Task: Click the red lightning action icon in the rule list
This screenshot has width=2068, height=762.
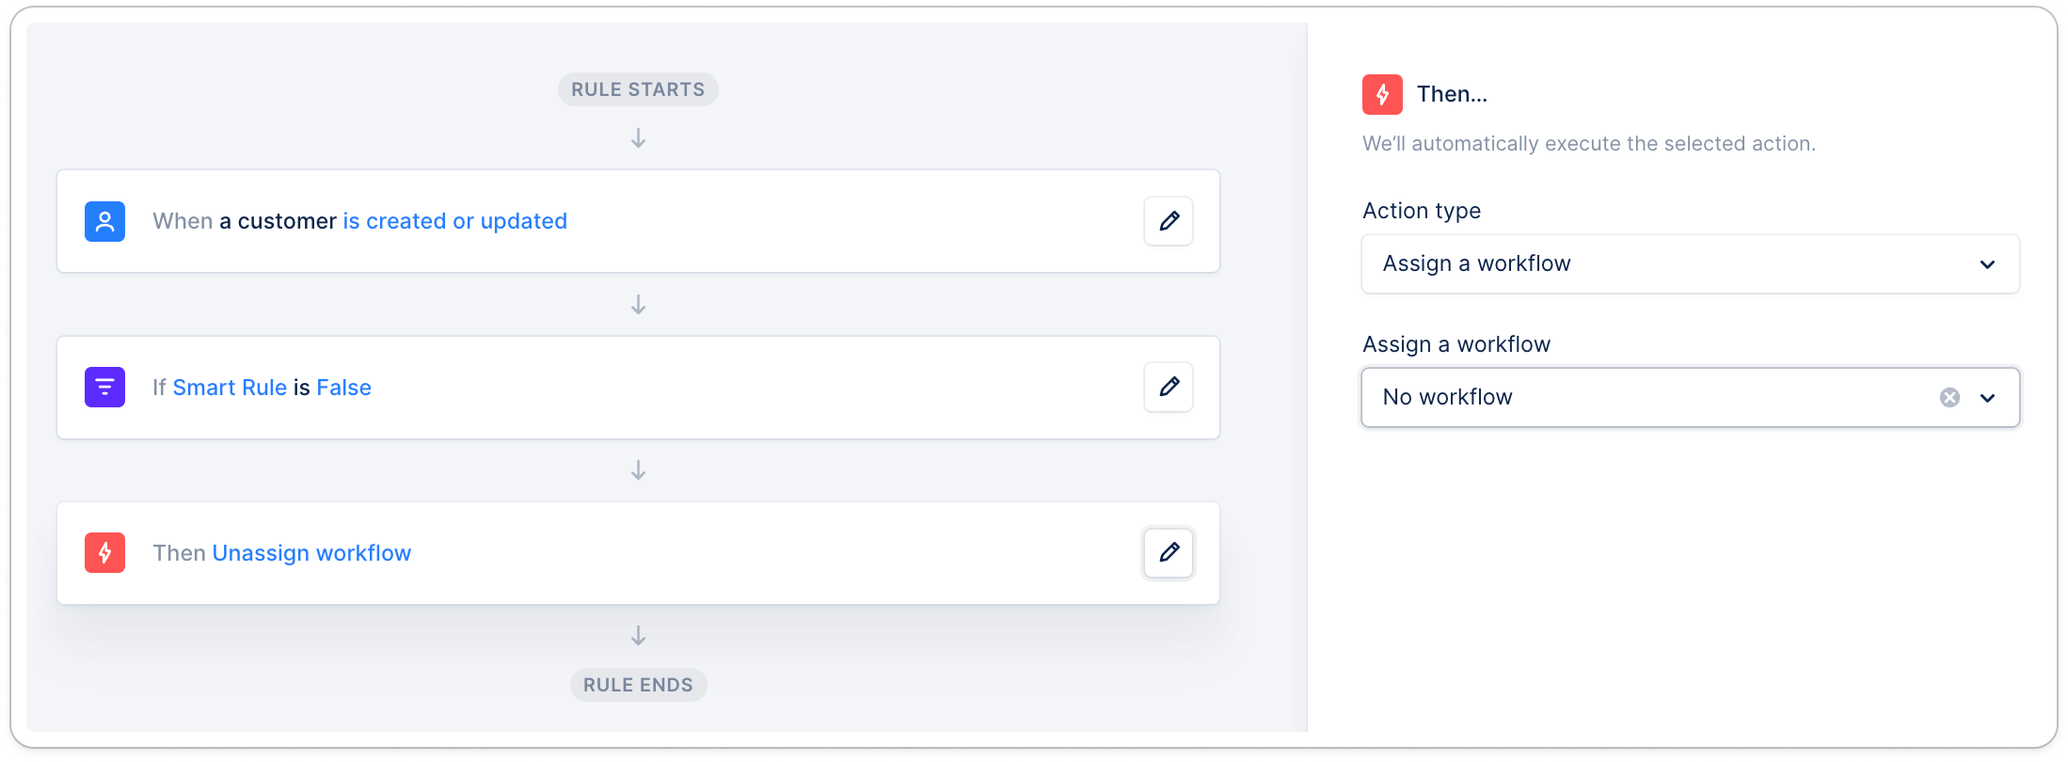Action: pos(104,552)
